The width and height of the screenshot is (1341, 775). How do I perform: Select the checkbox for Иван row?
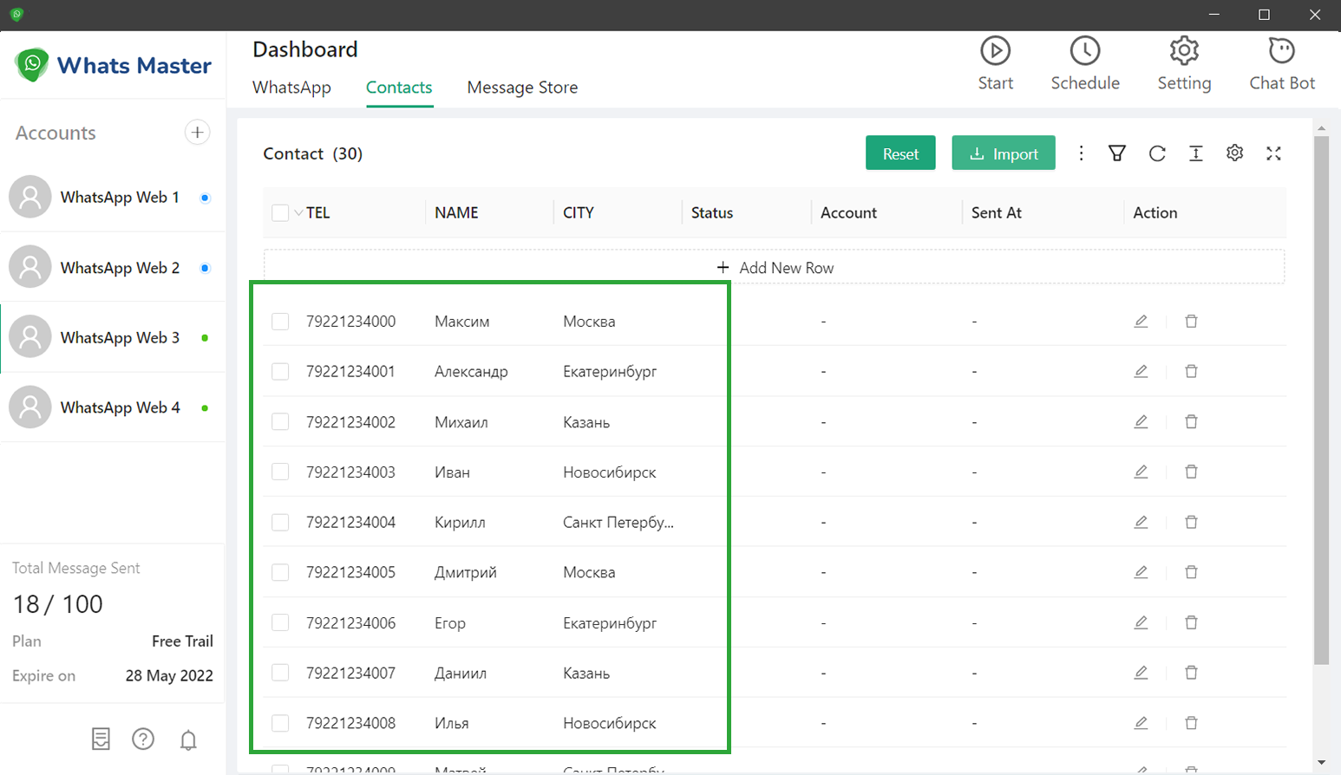[280, 472]
